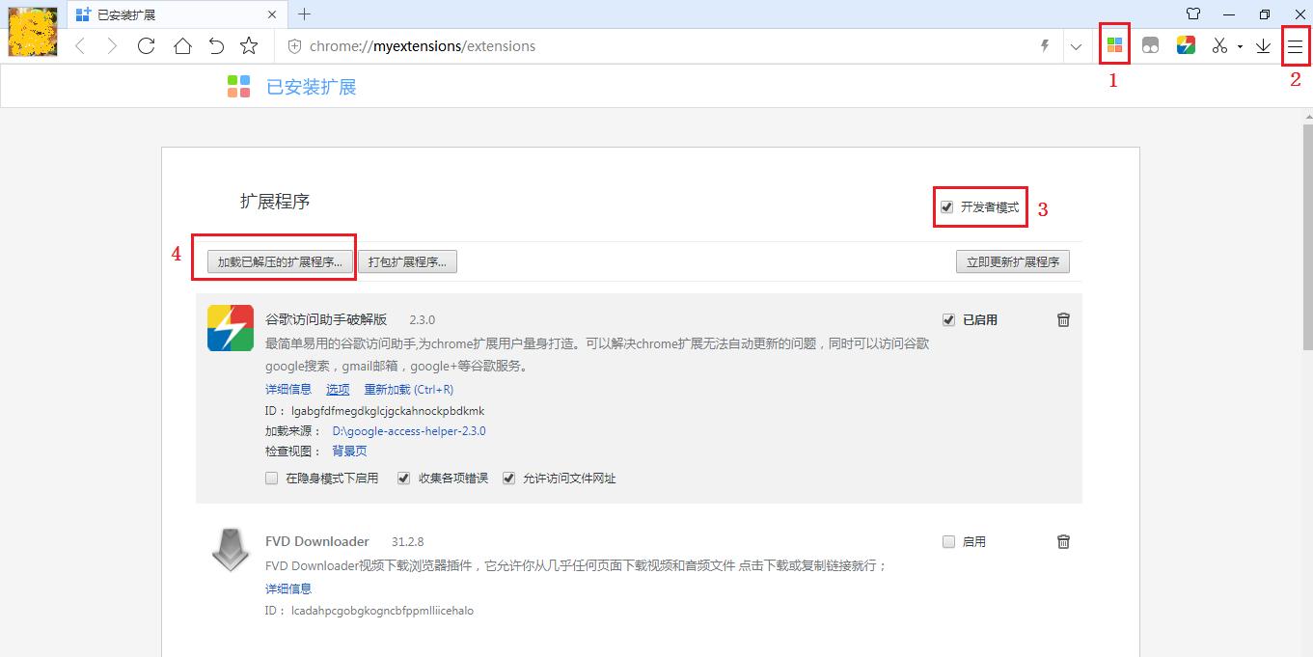
Task: Click the dual-circle split screen icon
Action: (1150, 44)
